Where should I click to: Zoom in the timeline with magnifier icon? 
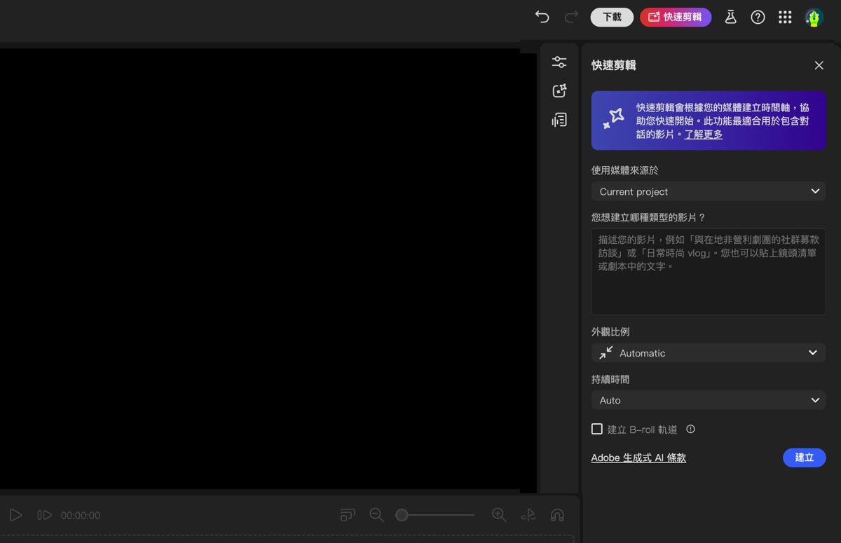499,515
